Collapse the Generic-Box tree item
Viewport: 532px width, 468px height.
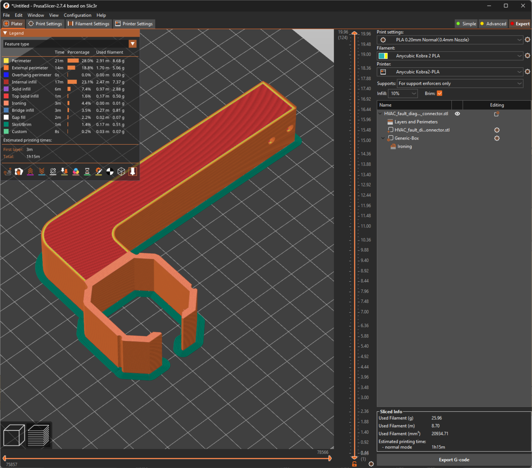click(x=383, y=139)
